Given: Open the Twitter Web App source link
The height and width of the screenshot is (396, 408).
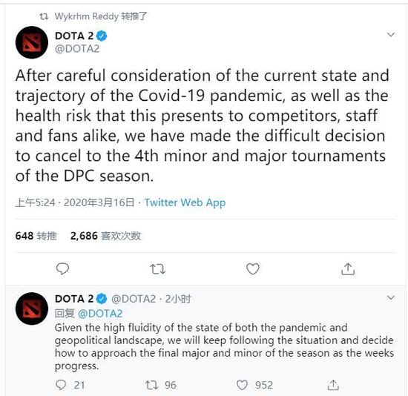Looking at the screenshot, I should [x=185, y=202].
